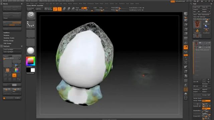Click the Delete subtool button

point(206,92)
